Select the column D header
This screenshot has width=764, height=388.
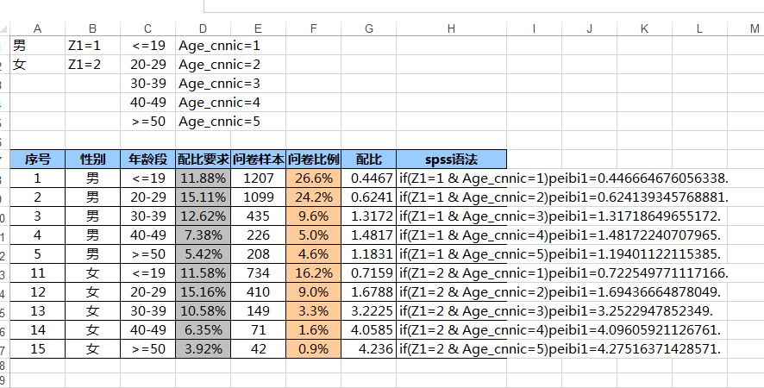pyautogui.click(x=203, y=28)
